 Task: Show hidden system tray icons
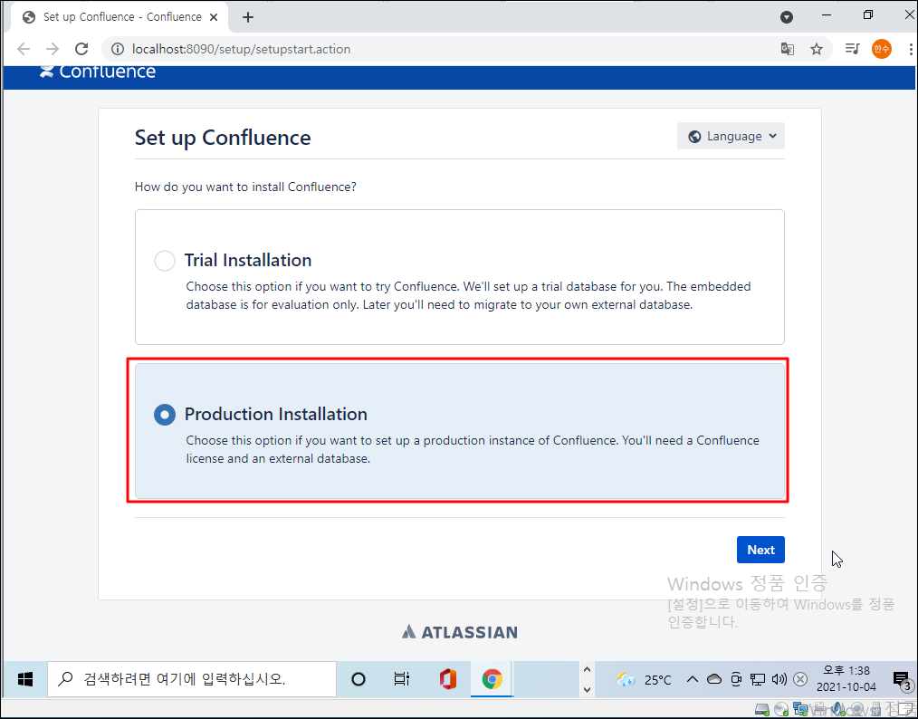(x=692, y=679)
